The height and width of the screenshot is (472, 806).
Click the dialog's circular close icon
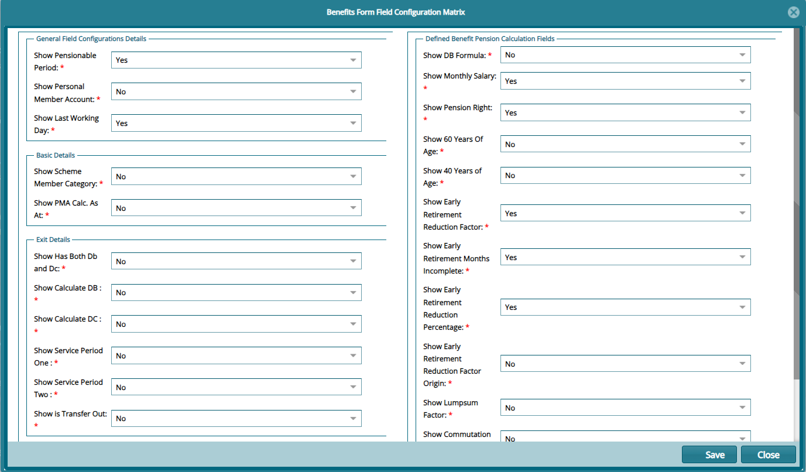click(794, 12)
